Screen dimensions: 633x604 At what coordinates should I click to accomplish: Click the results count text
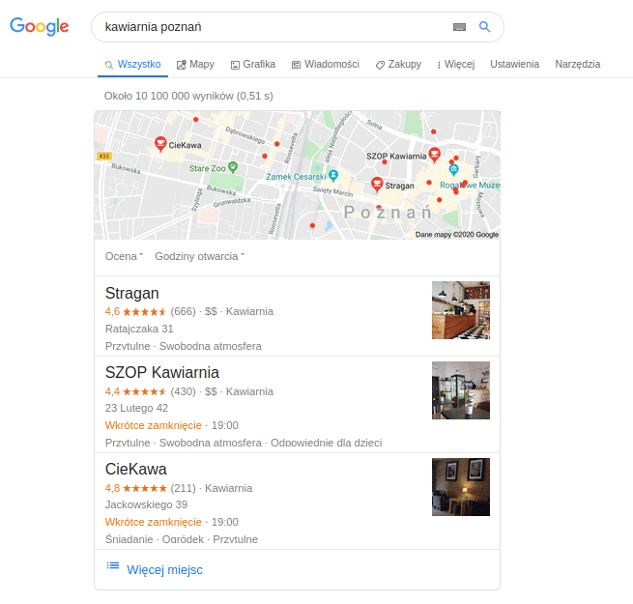(188, 96)
